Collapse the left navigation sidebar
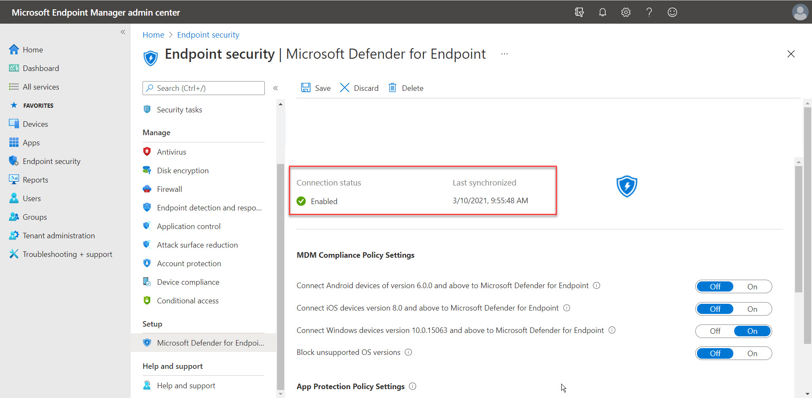 (x=123, y=32)
